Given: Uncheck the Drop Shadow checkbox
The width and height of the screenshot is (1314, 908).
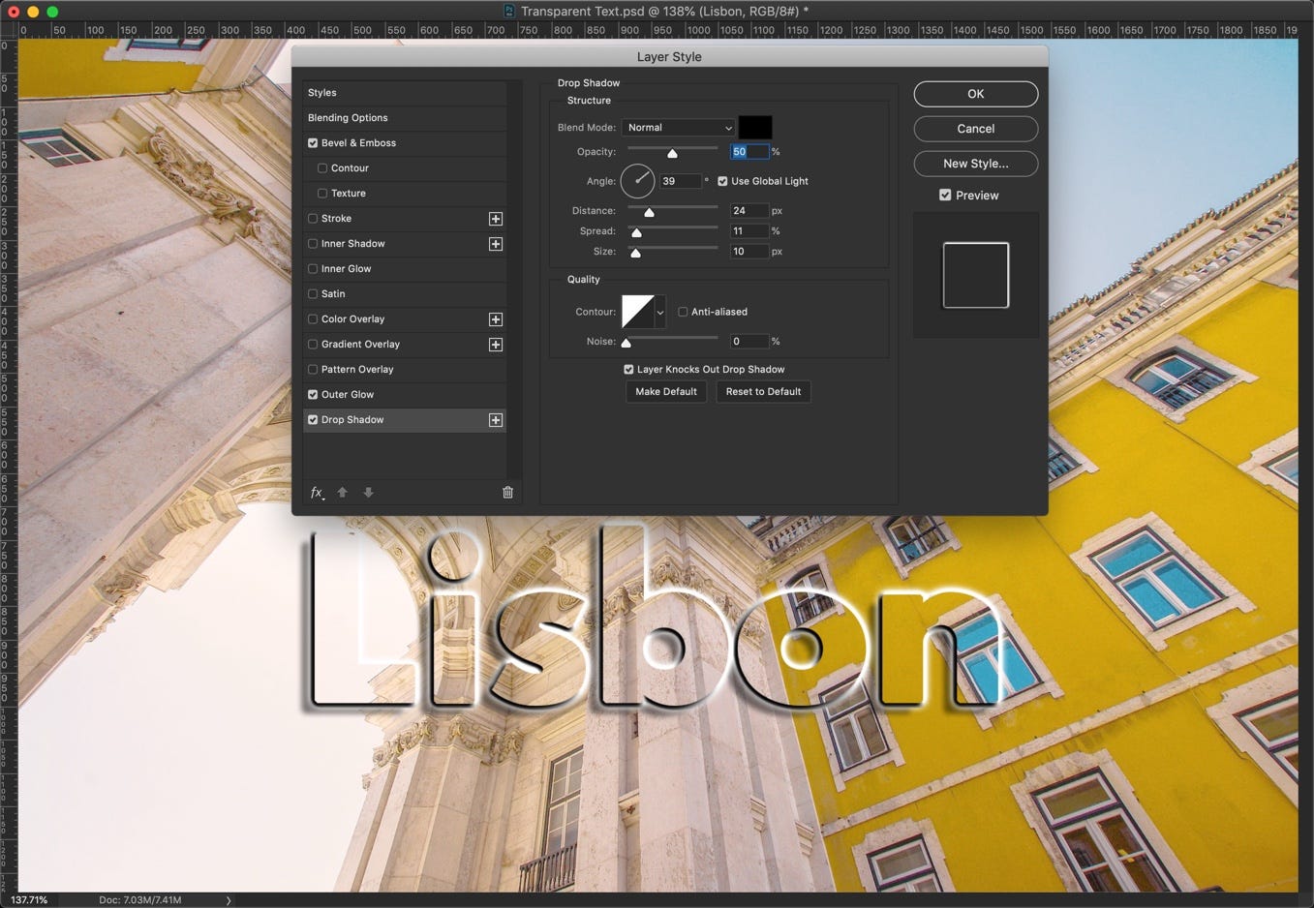Looking at the screenshot, I should pos(313,420).
